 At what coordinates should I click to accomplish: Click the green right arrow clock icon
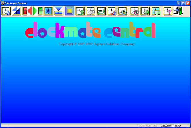click(38, 11)
